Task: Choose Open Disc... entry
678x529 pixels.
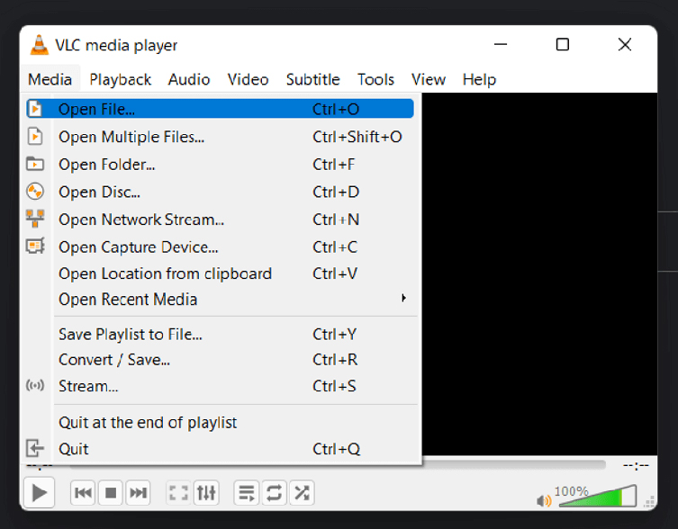Action: (220, 192)
